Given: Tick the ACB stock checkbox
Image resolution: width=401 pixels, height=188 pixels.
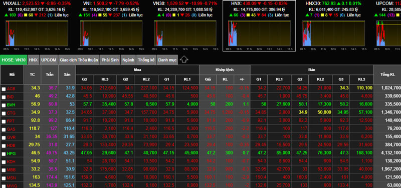Looking at the screenshot, I should coord(4,89).
